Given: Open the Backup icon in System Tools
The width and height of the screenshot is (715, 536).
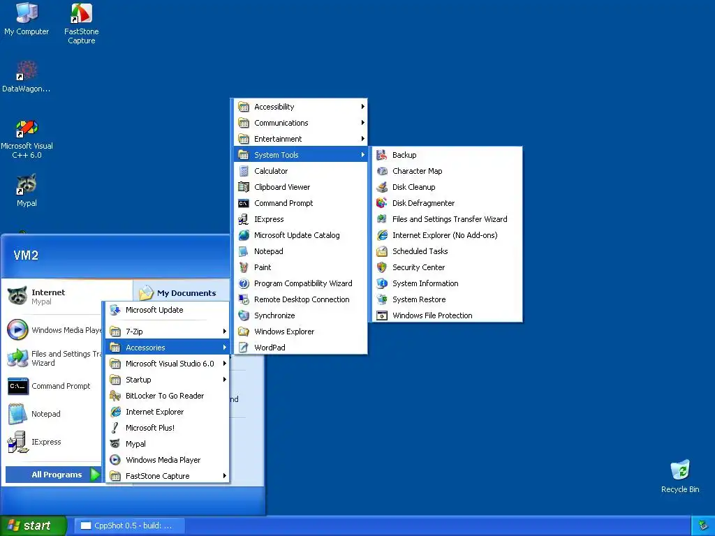Looking at the screenshot, I should point(382,155).
